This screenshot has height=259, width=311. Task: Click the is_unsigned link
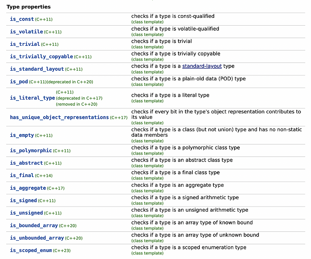tap(26, 213)
